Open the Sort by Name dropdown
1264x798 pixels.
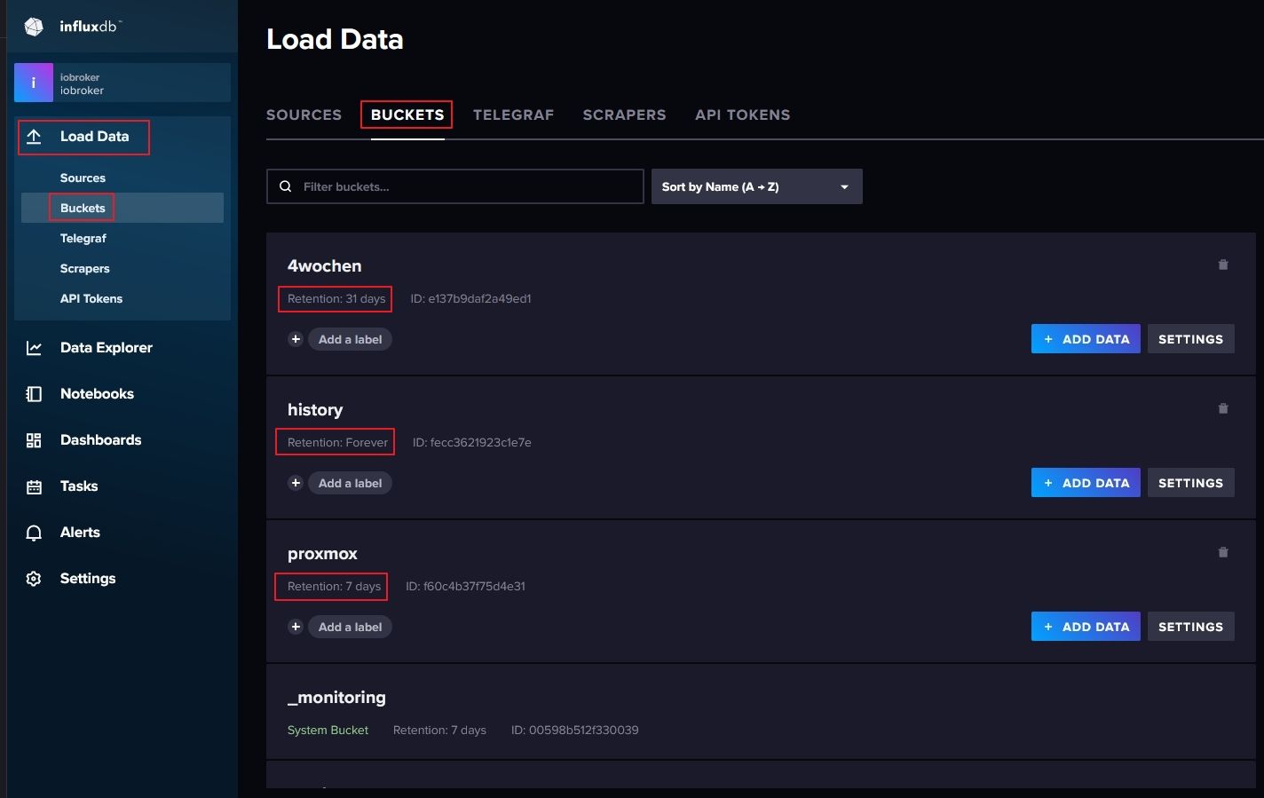[756, 186]
